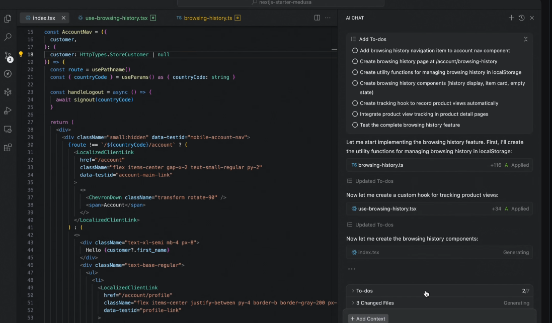This screenshot has width=552, height=323.
Task: Click Applied status on browsing-history.ts chip
Action: [x=520, y=165]
